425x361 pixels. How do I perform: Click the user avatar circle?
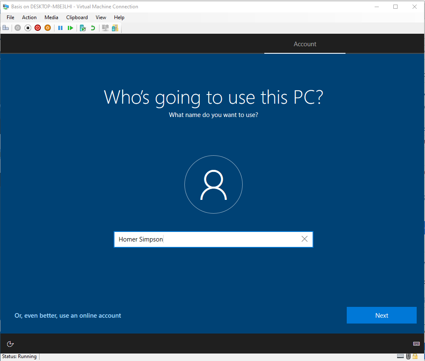tap(214, 184)
